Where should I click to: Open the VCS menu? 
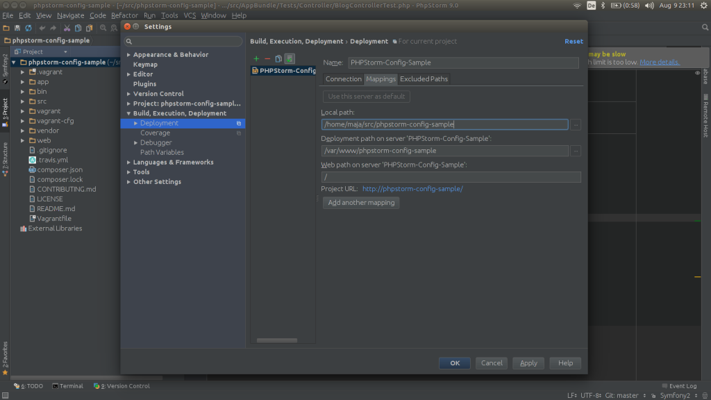point(190,15)
